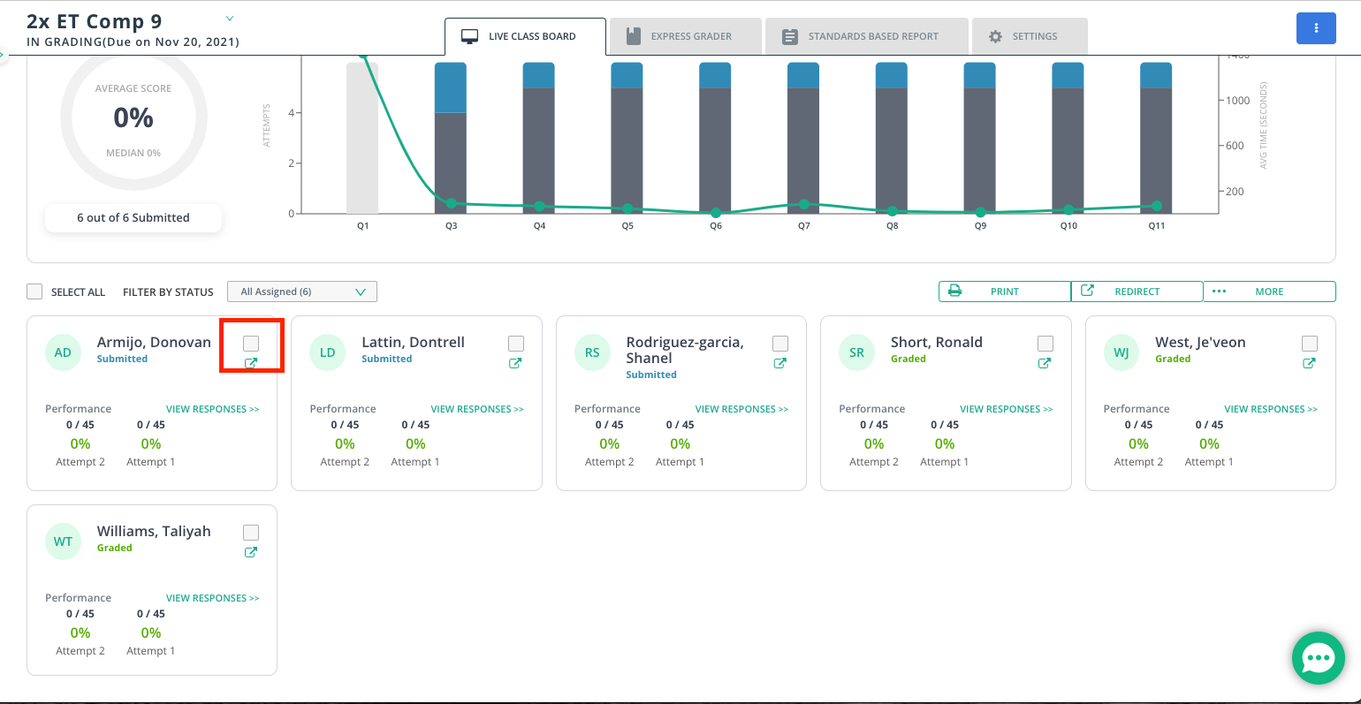This screenshot has height=704, width=1361.
Task: Open the live chat support bubble
Action: coord(1318,658)
